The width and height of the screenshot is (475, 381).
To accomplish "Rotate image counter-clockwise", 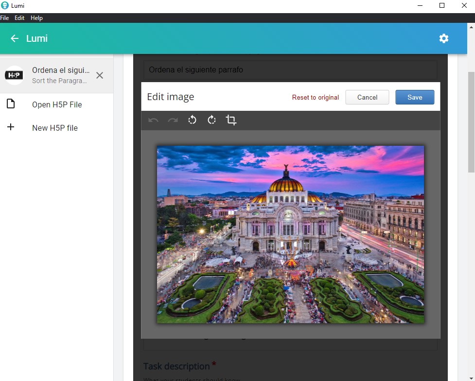I will [x=193, y=120].
